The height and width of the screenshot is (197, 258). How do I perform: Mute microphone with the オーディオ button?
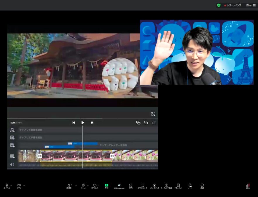coord(7,186)
